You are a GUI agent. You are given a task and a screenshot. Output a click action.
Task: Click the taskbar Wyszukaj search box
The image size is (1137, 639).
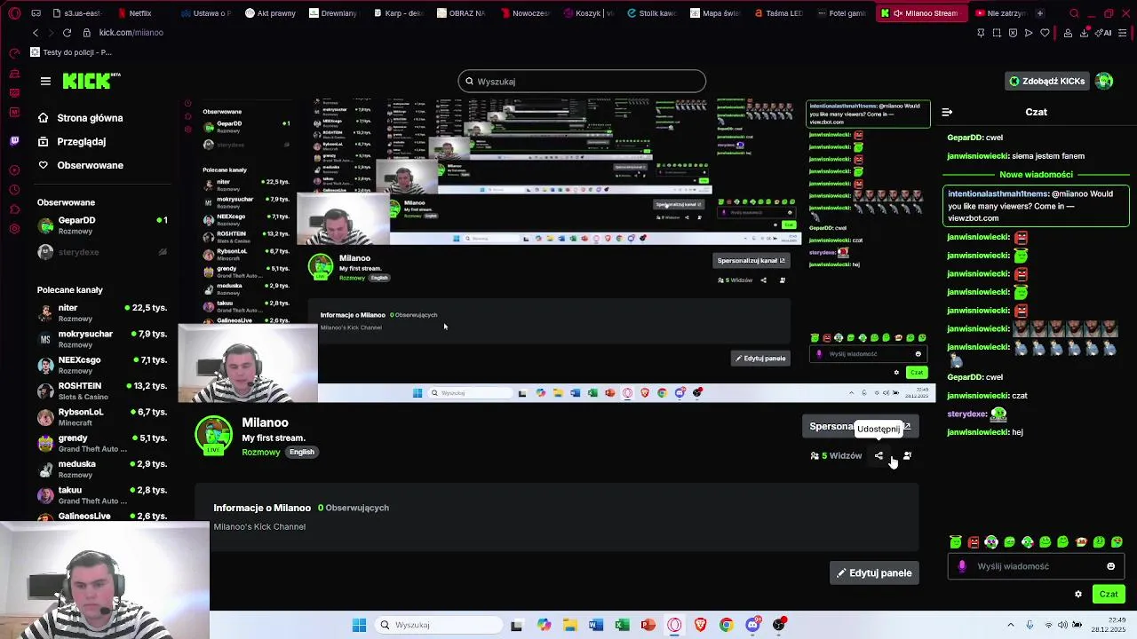[439, 625]
